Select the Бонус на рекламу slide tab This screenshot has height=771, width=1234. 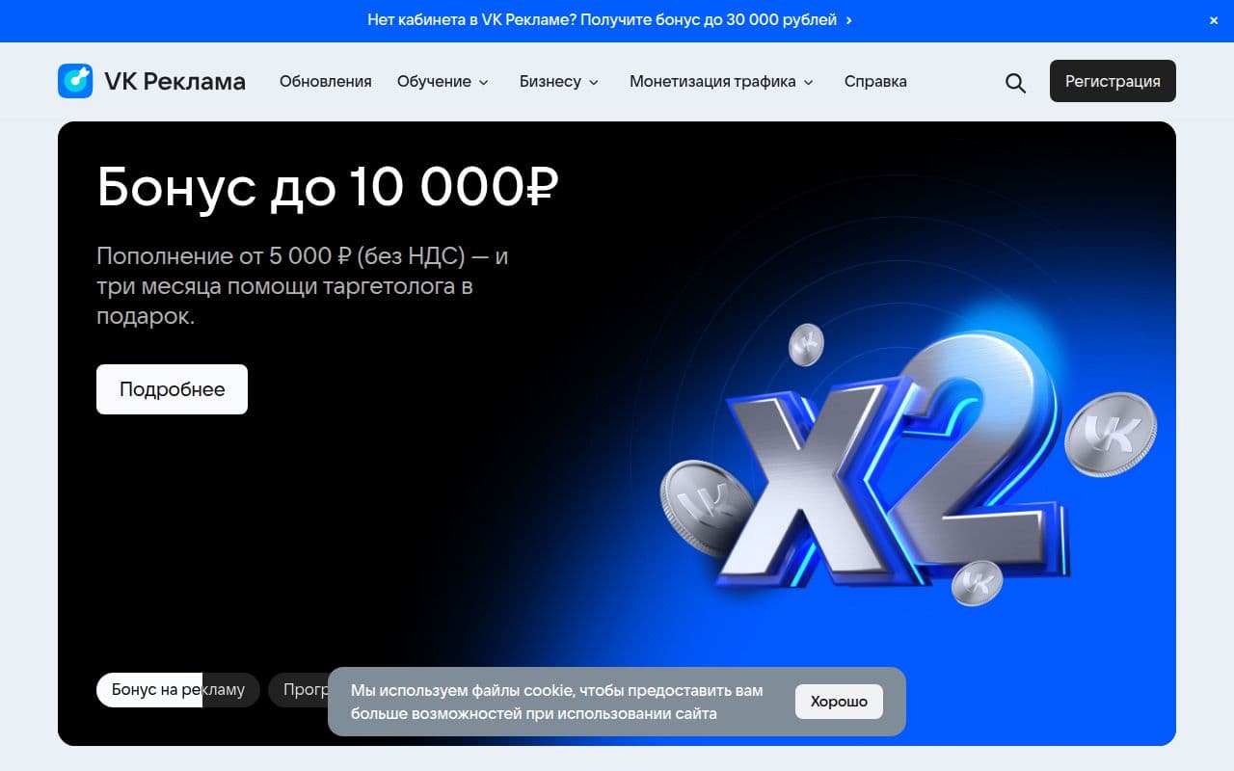pyautogui.click(x=178, y=690)
